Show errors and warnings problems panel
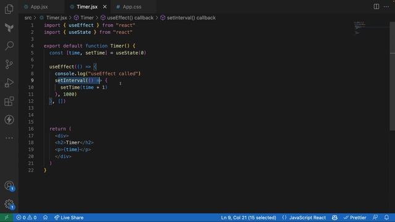 point(27,218)
